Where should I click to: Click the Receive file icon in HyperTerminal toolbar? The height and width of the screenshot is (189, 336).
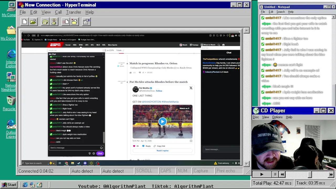coord(74,22)
